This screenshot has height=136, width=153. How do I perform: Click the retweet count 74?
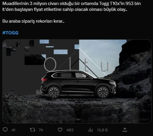[x=41, y=130]
